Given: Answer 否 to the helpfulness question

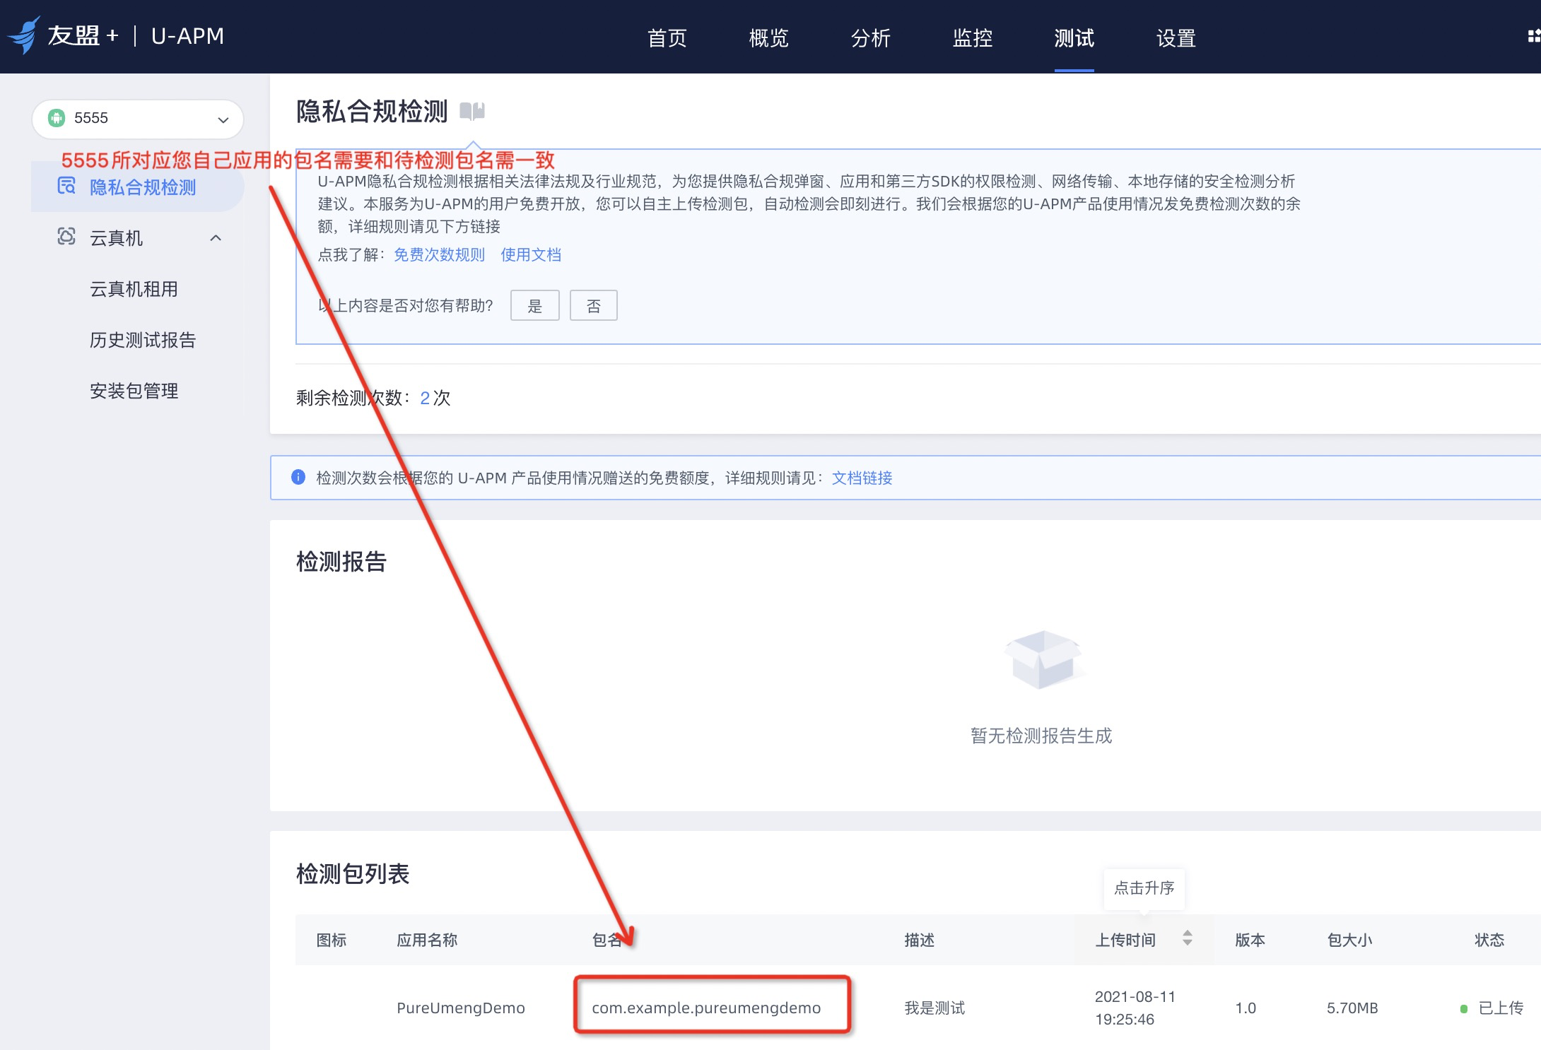Looking at the screenshot, I should tap(594, 306).
